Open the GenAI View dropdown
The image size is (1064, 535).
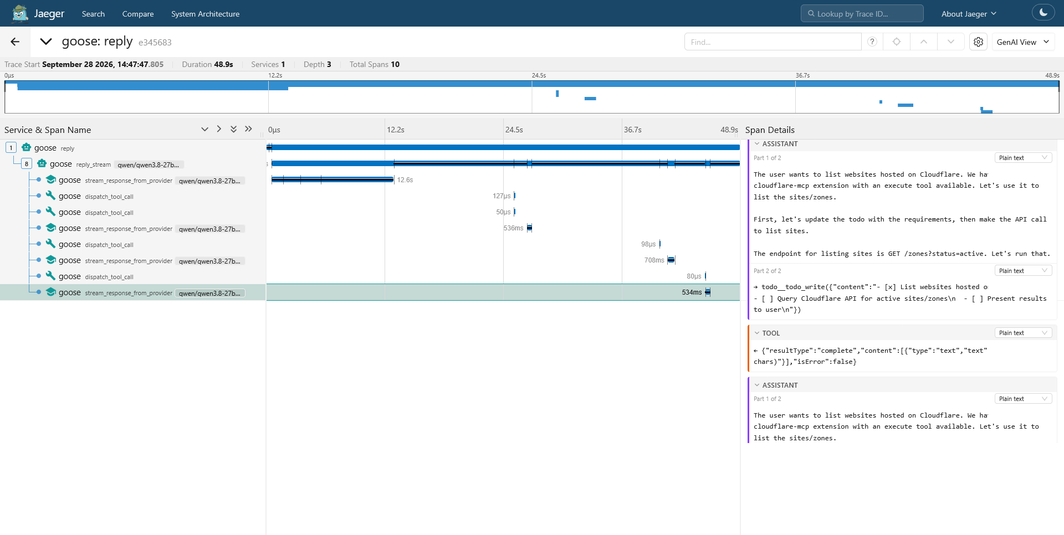(x=1022, y=42)
